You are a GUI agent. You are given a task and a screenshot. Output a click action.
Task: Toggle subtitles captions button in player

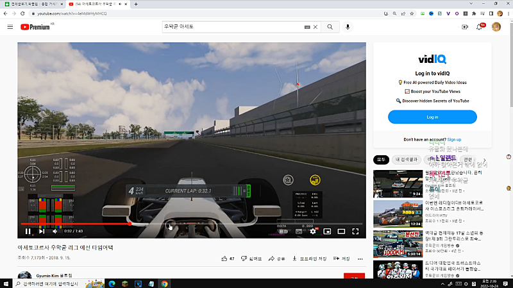299,232
